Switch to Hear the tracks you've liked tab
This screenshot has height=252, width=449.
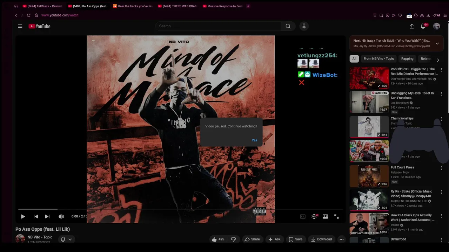coord(133,6)
